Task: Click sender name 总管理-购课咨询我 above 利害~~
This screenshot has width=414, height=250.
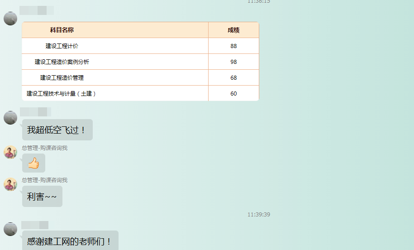Action: pyautogui.click(x=44, y=180)
